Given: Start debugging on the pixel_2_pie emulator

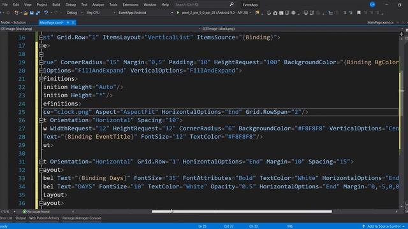Looking at the screenshot, I should [x=212, y=13].
